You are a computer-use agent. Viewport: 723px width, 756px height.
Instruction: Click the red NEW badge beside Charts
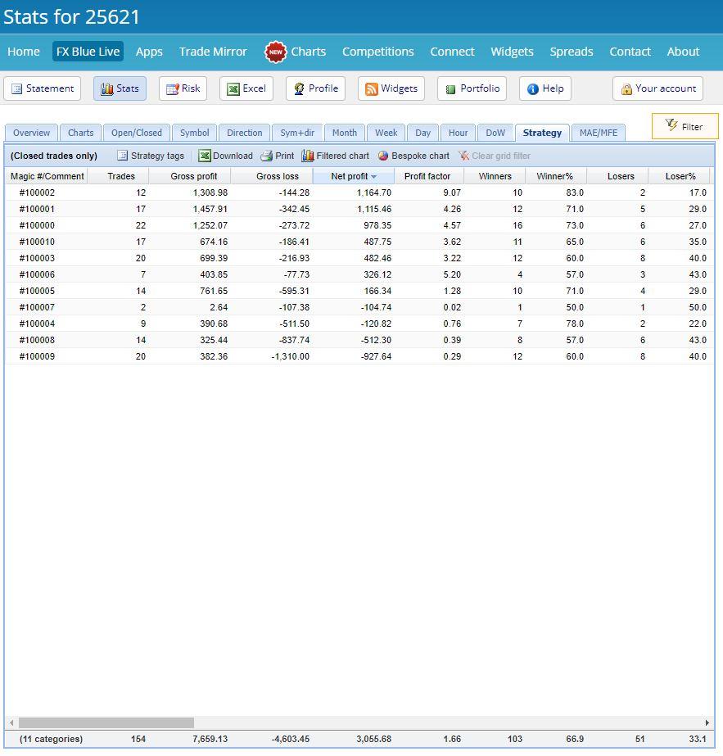(276, 52)
